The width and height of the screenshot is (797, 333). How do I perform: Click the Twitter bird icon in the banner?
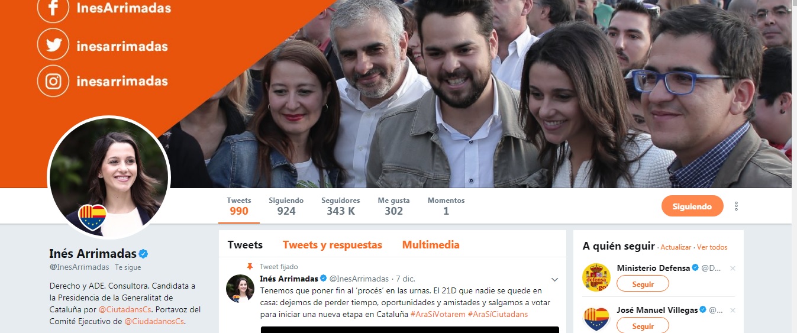pyautogui.click(x=53, y=46)
